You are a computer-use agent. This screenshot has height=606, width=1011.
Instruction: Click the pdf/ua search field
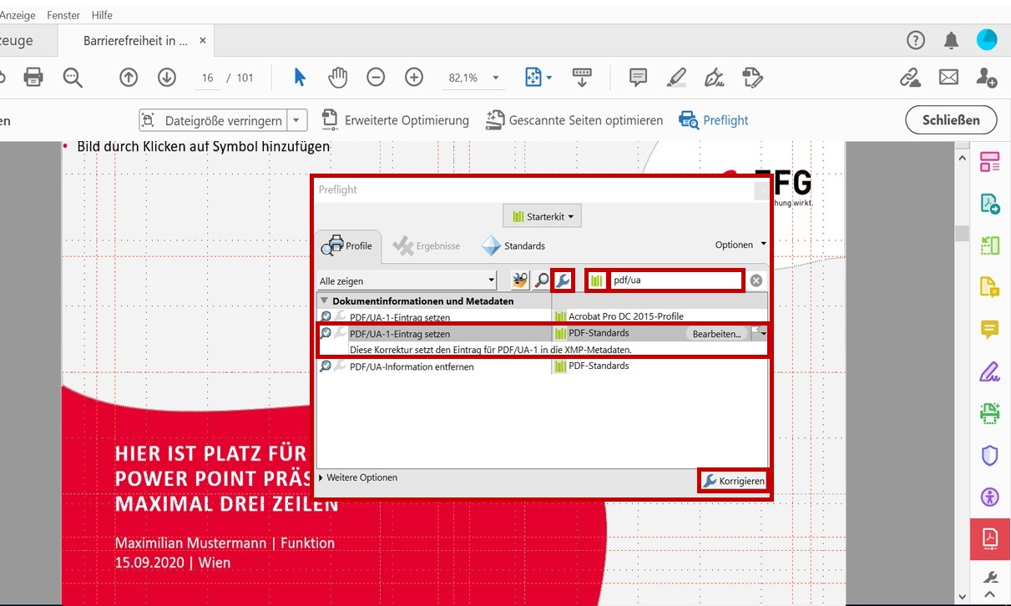tap(675, 280)
